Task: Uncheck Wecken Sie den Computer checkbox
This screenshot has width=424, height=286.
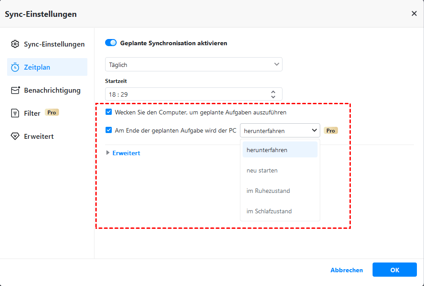Action: click(109, 112)
